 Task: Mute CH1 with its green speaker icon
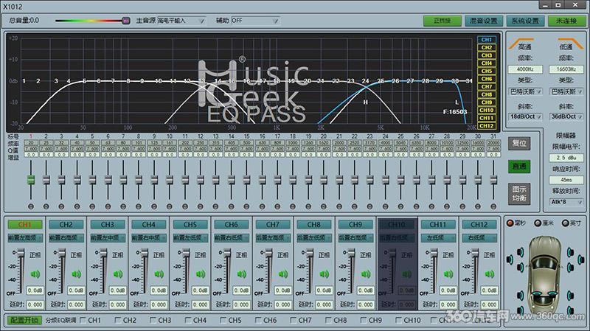point(35,274)
